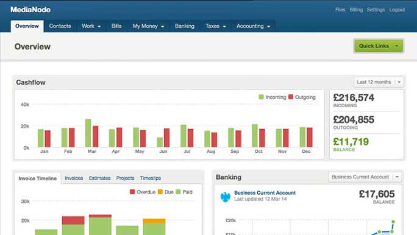The height and width of the screenshot is (235, 417).
Task: Open the Settings link
Action: [376, 10]
